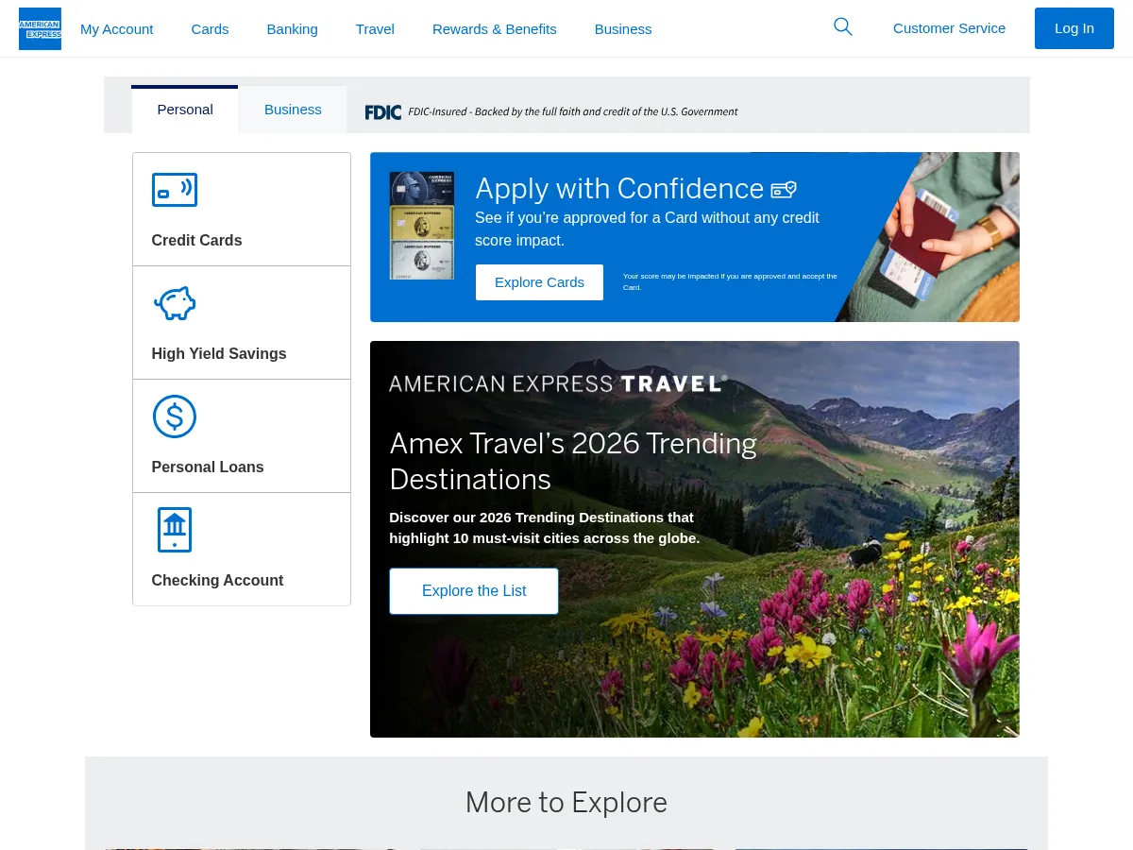The width and height of the screenshot is (1133, 850).
Task: Switch to the Business tab
Action: [x=293, y=109]
